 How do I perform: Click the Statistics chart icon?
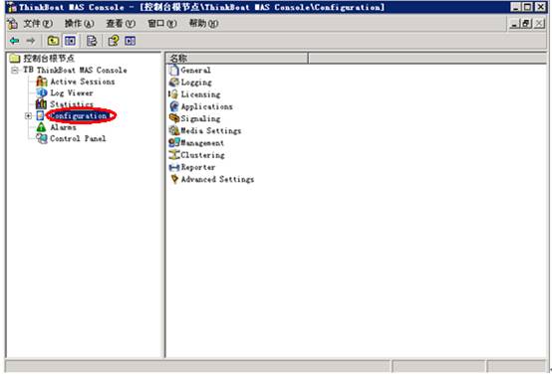click(x=42, y=104)
